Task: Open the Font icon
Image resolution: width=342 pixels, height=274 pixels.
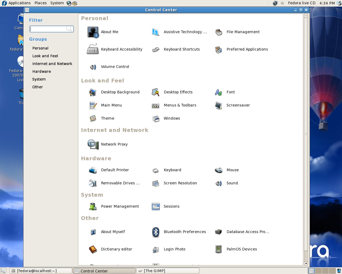Action: point(219,92)
